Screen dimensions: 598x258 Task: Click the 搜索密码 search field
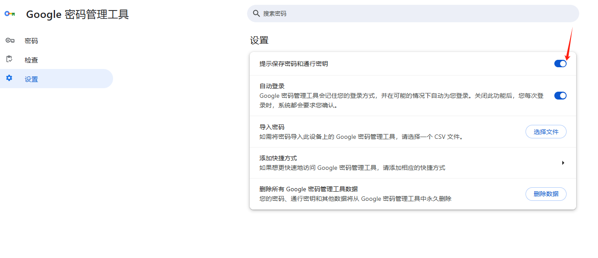click(x=413, y=14)
